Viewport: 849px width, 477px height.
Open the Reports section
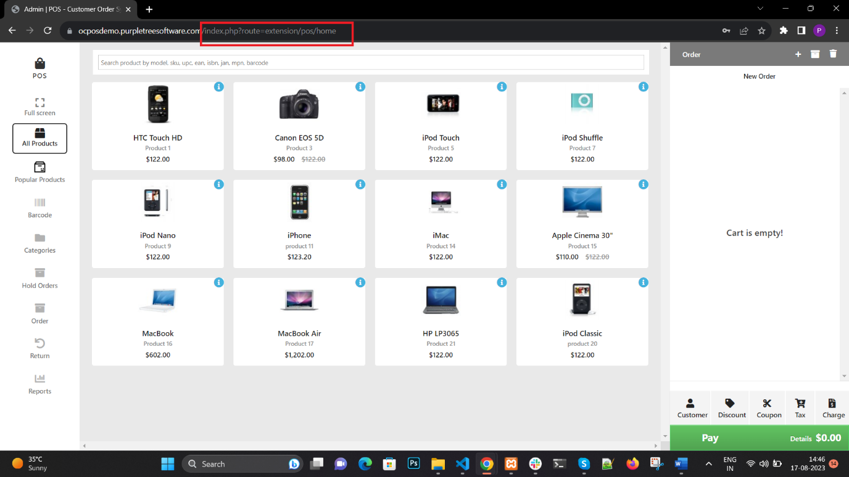[39, 384]
